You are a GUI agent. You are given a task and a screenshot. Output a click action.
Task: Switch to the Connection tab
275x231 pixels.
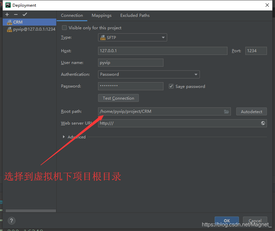72,15
